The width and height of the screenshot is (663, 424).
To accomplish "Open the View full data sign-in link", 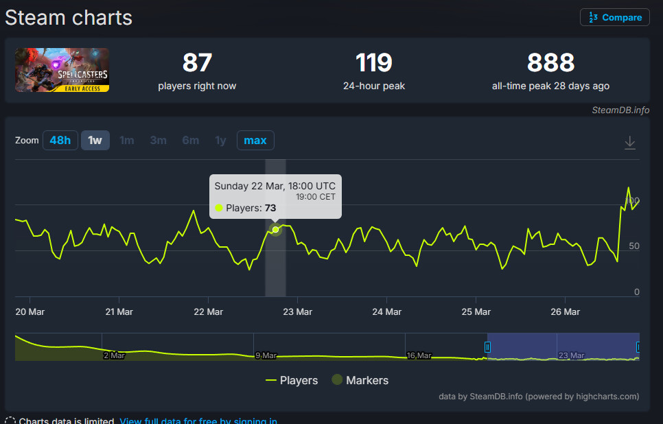I will click(198, 421).
